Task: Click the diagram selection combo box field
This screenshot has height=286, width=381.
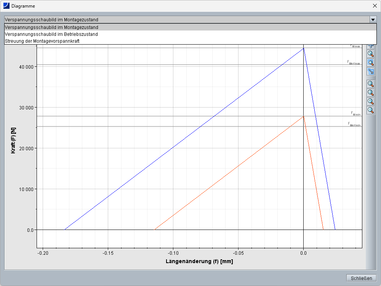Action: pos(186,19)
